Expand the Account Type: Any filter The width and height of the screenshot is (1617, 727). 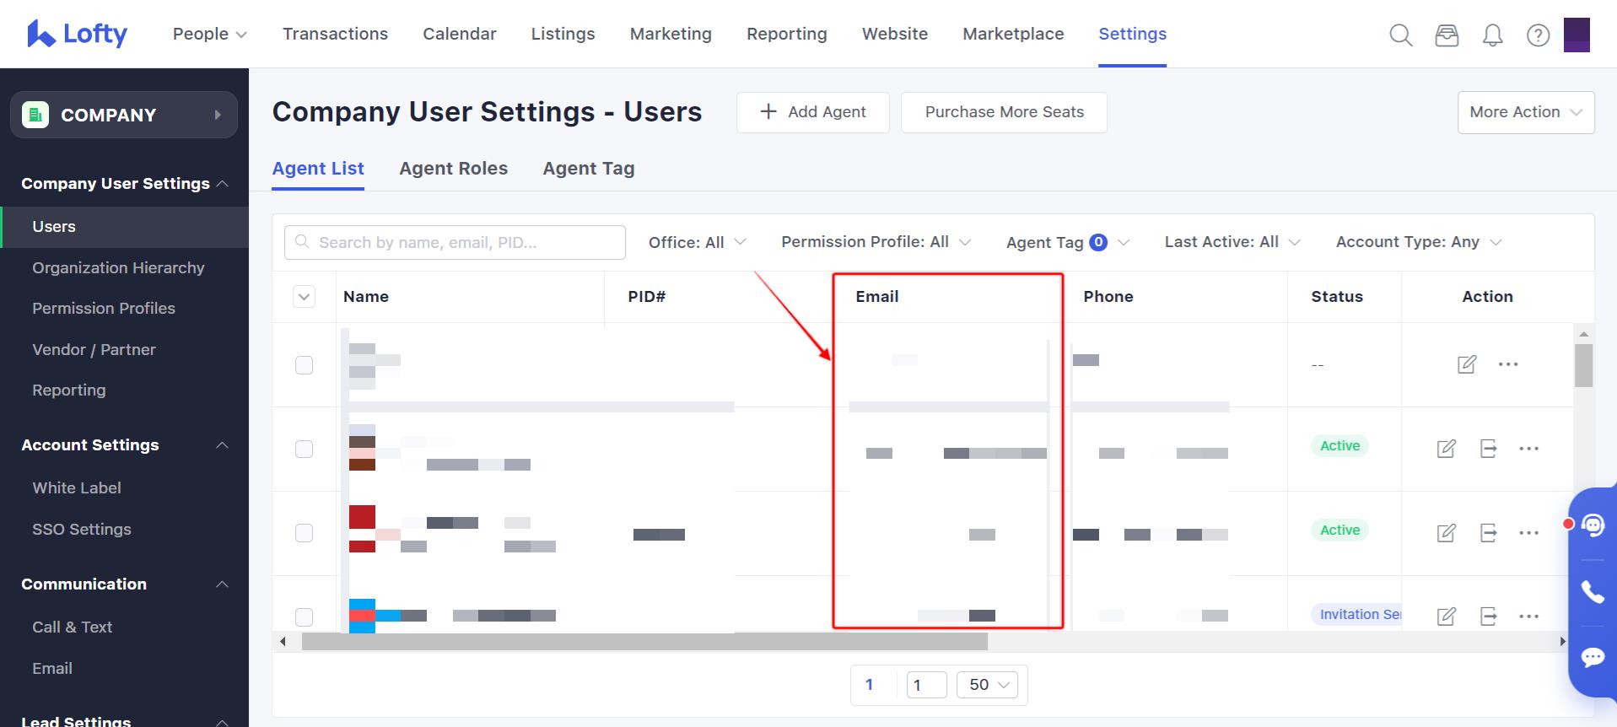1418,242
